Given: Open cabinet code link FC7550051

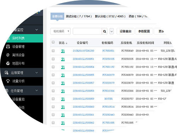Looking at the screenshot, I should 108,51.
